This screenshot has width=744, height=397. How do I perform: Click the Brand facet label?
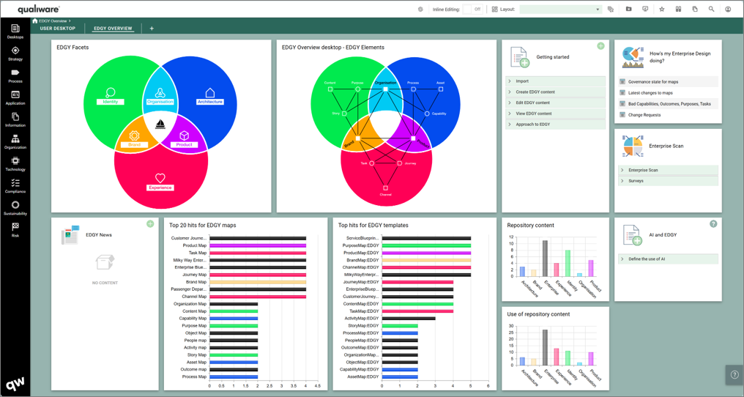(x=134, y=144)
